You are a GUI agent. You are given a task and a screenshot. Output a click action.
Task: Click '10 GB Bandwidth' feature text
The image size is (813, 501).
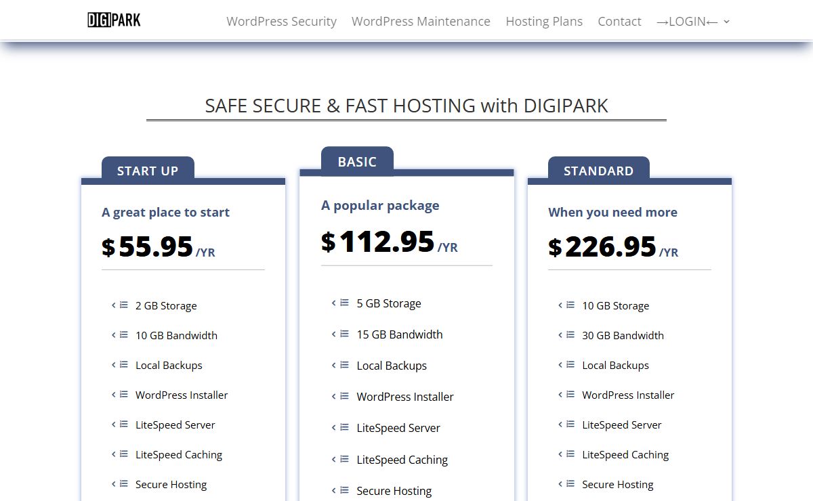click(x=176, y=335)
